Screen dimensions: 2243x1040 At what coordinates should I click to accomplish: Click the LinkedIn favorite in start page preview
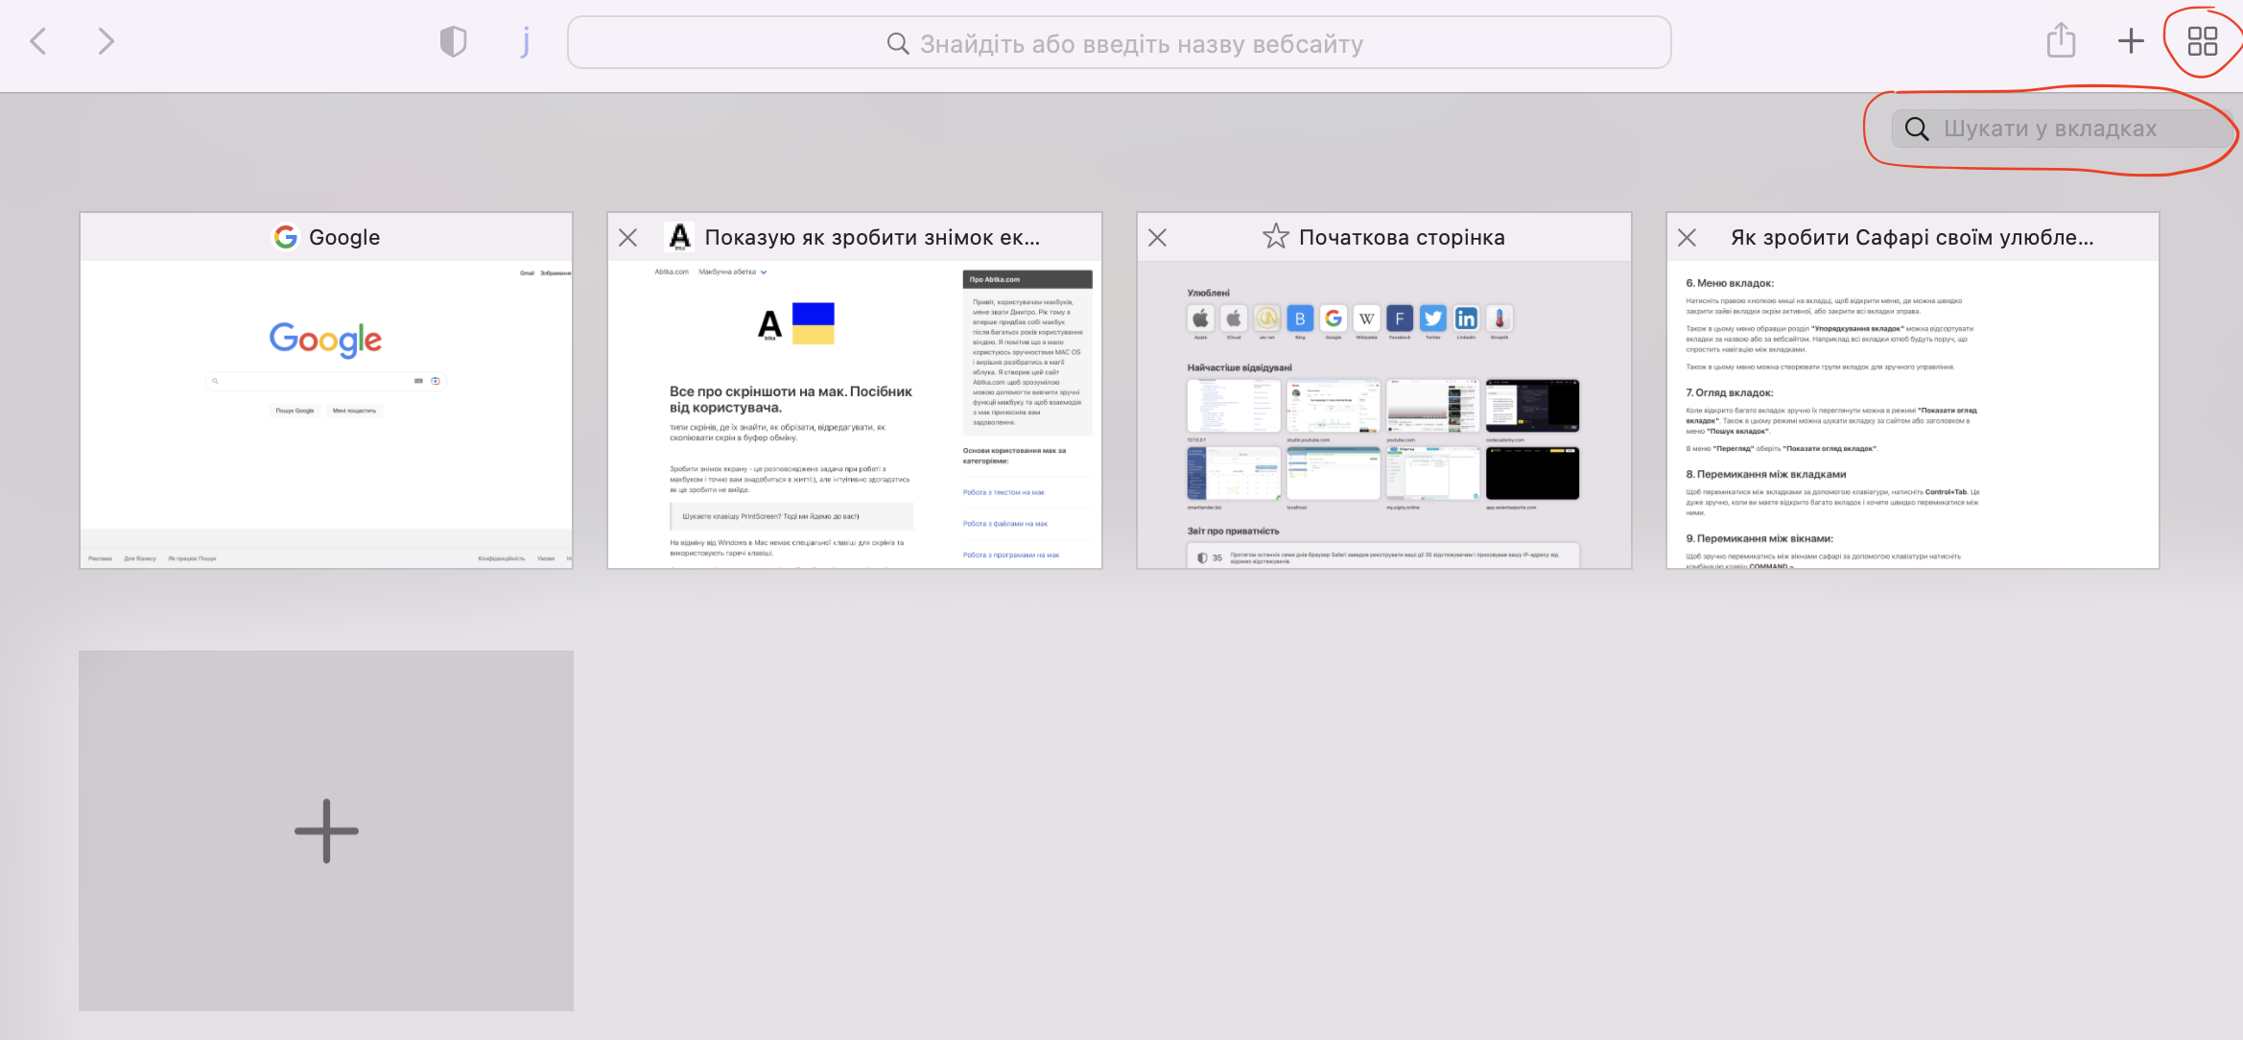pyautogui.click(x=1466, y=319)
